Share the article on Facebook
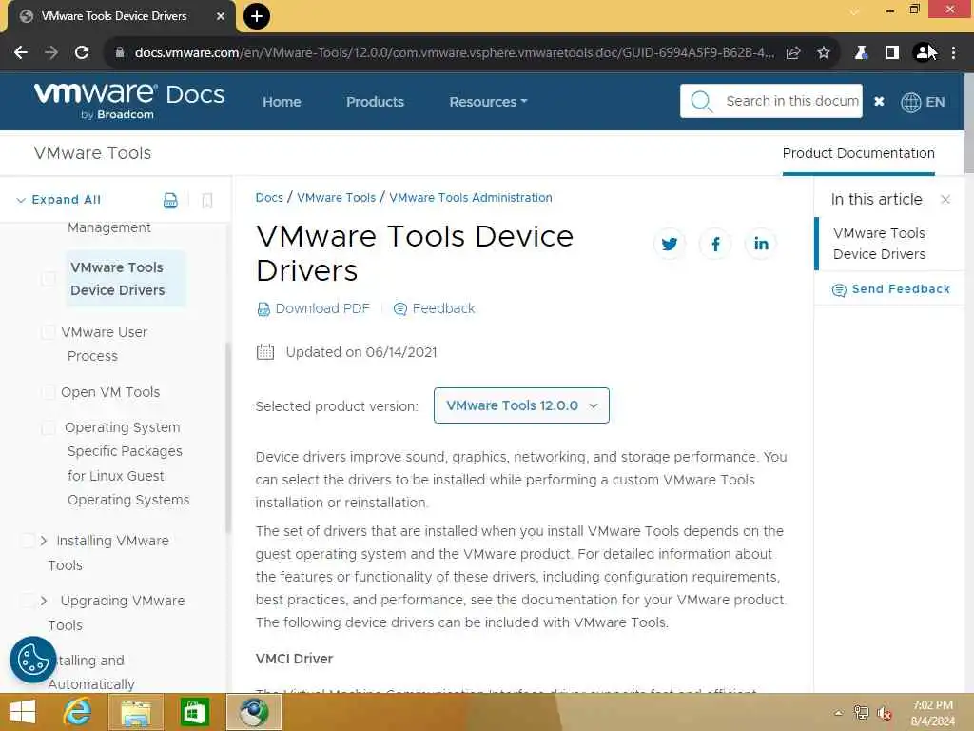Screen dimensions: 974x731 715,244
